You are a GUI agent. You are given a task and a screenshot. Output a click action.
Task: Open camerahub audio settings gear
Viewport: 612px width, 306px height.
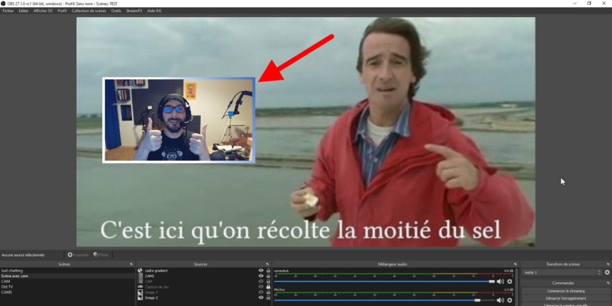(509, 281)
